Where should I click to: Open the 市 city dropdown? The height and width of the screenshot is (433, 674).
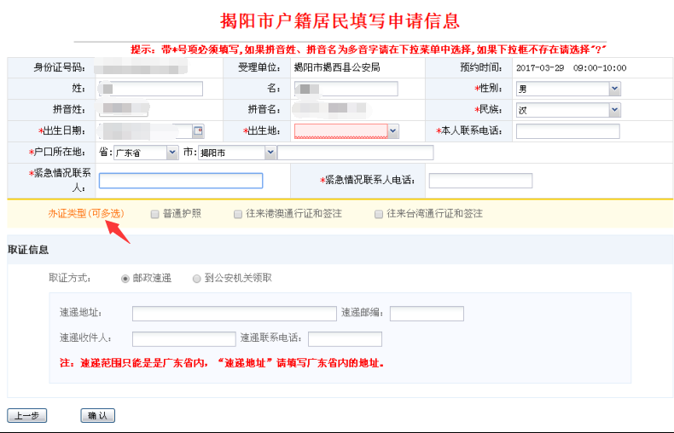(270, 153)
